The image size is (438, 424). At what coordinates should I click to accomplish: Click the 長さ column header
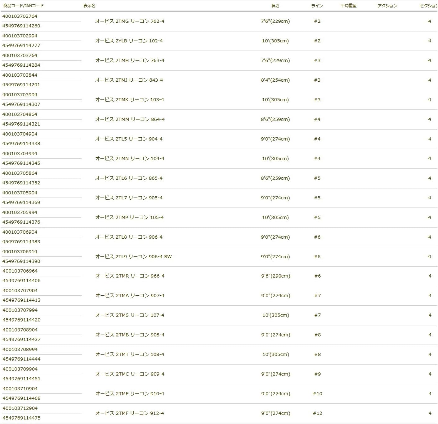point(275,6)
